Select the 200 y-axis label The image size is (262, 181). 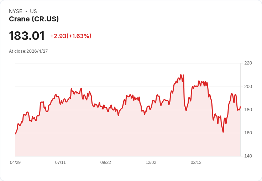pyautogui.click(x=248, y=87)
